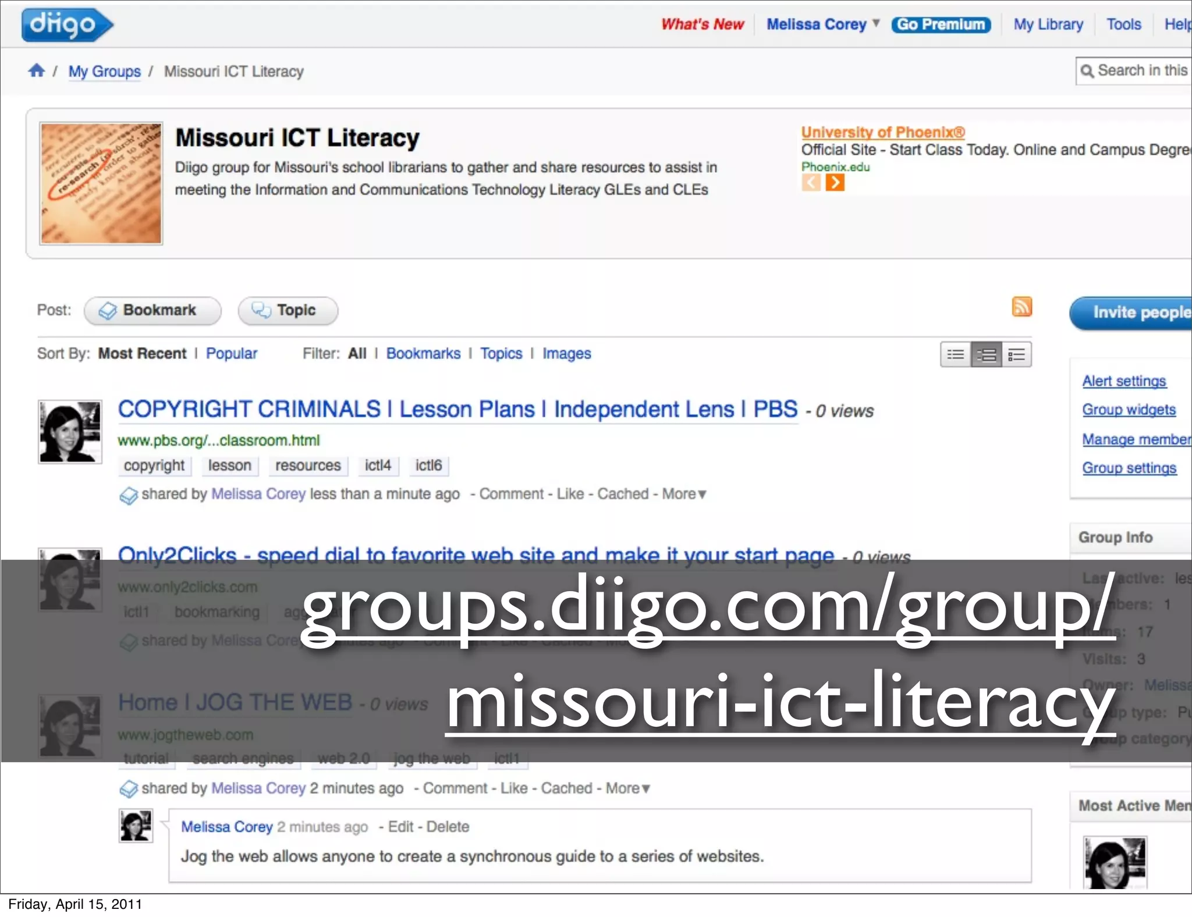
Task: Edit the Jog the web comment
Action: pos(400,827)
